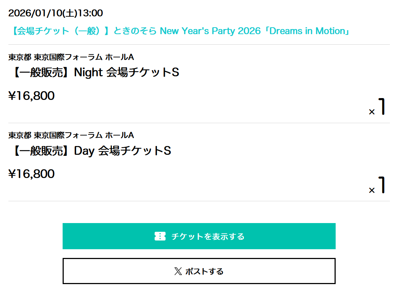
Task: Click the 「Dreams in Motion」 text in the event title
Action: pyautogui.click(x=307, y=31)
